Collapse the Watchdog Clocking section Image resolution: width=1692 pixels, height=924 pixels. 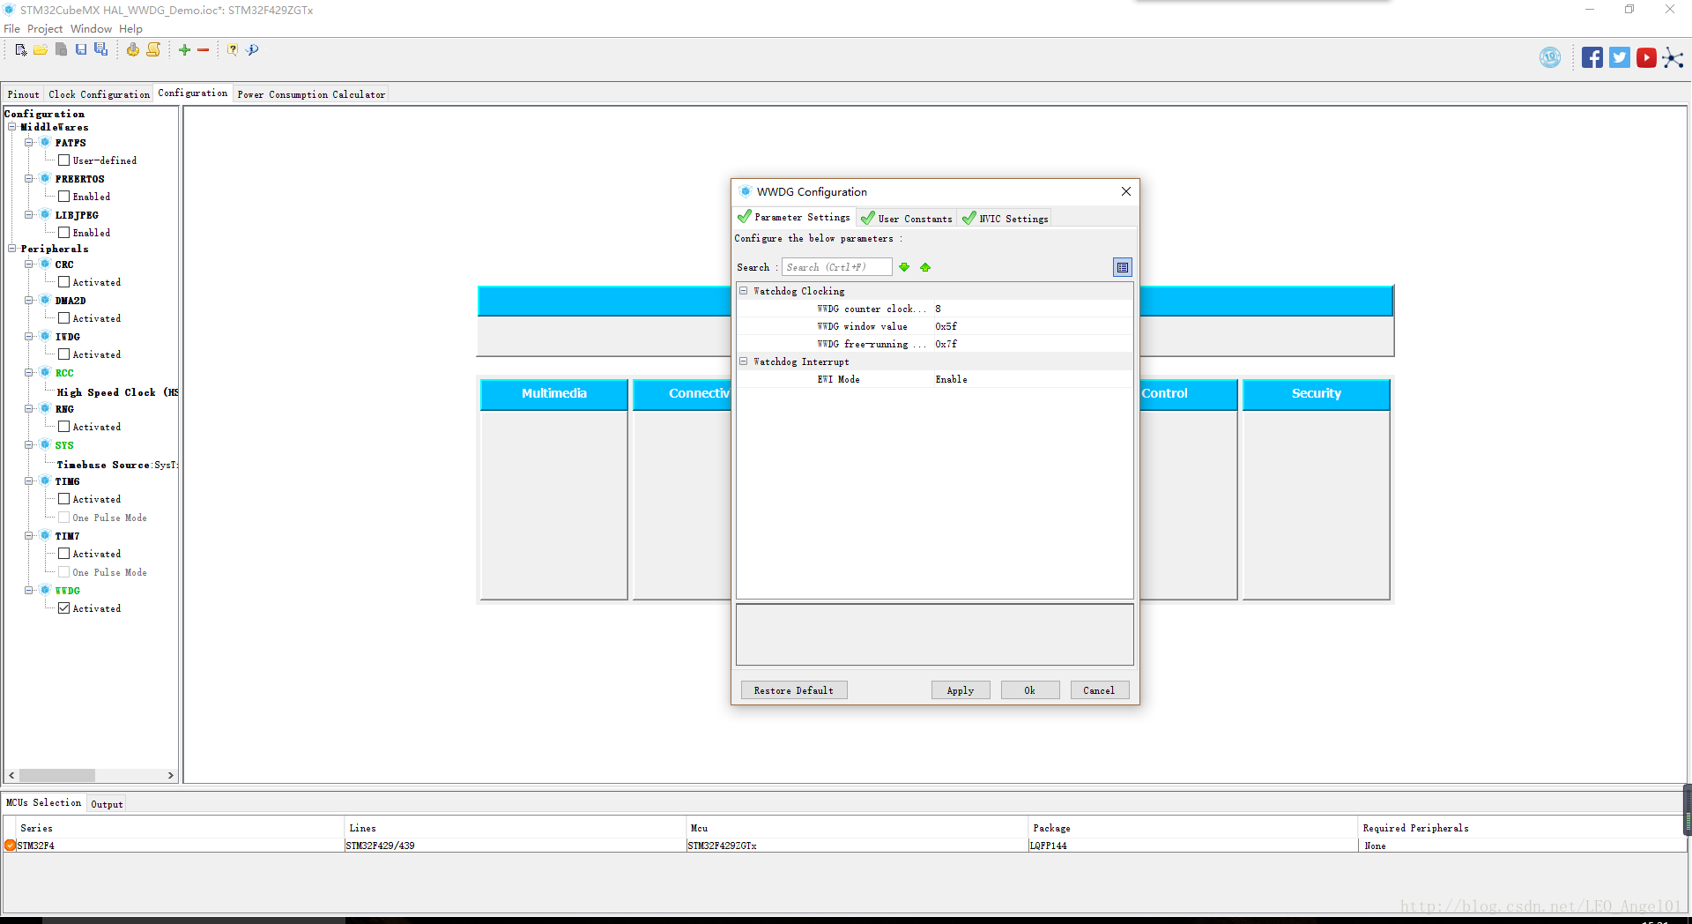(743, 290)
